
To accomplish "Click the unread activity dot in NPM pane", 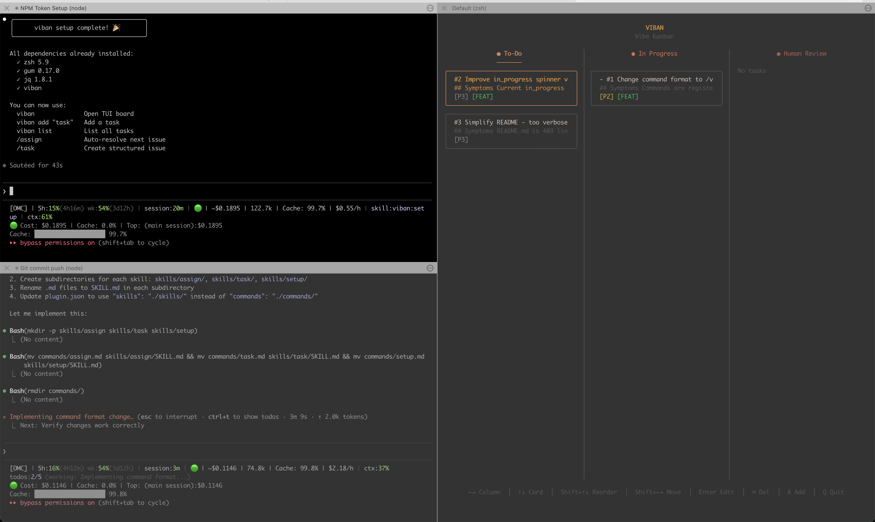I will coord(4,19).
